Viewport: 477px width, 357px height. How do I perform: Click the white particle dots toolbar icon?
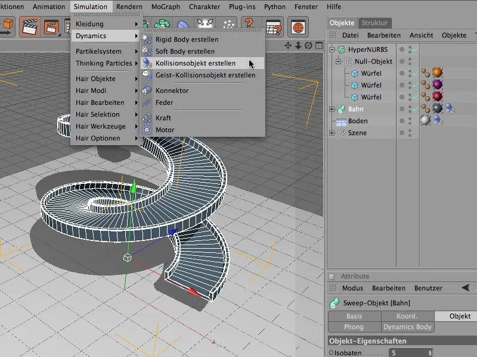[229, 24]
